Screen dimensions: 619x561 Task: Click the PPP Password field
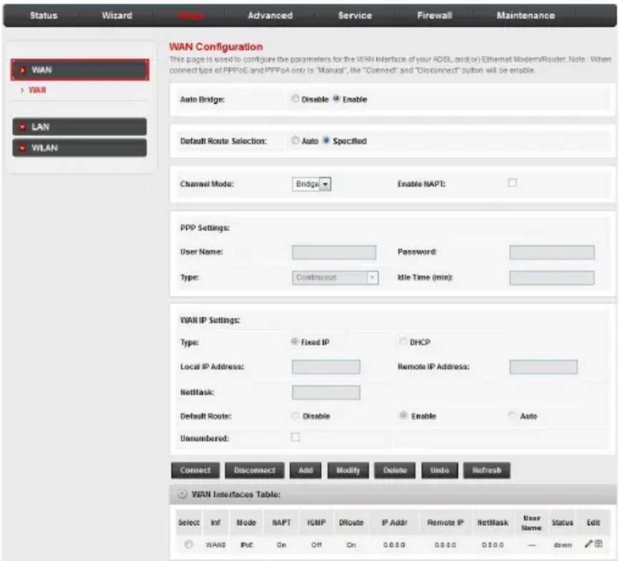552,252
